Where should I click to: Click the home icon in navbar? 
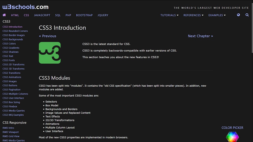[x=4, y=15]
